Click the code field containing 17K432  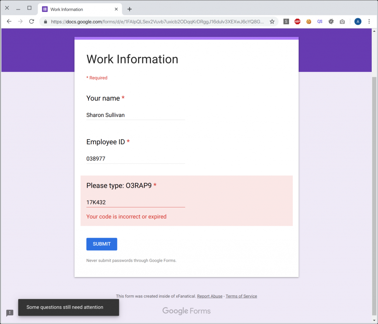pos(136,203)
